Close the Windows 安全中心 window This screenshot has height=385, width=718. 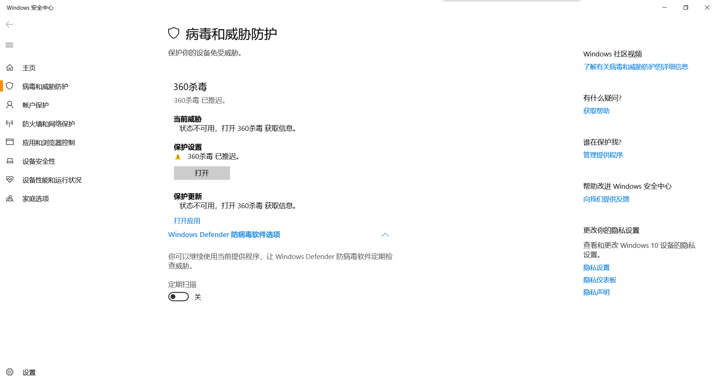point(707,7)
